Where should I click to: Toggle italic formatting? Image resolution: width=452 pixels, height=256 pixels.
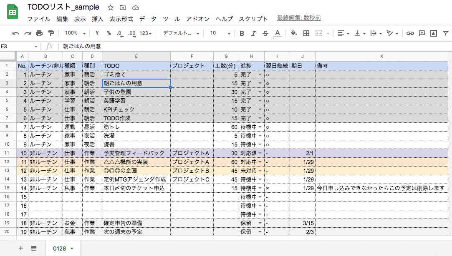click(x=253, y=32)
